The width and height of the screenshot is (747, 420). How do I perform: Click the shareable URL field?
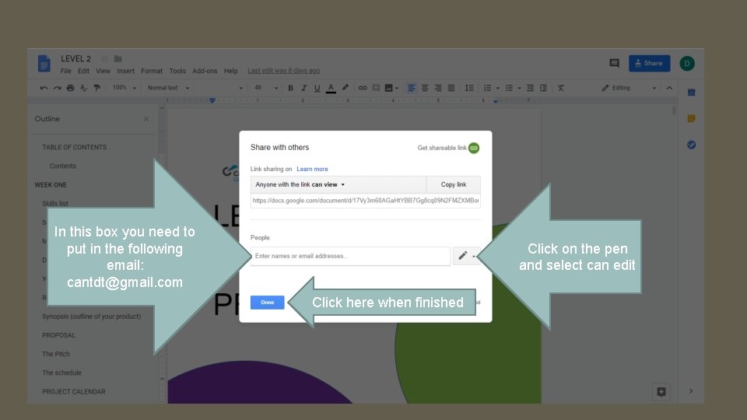coord(366,201)
